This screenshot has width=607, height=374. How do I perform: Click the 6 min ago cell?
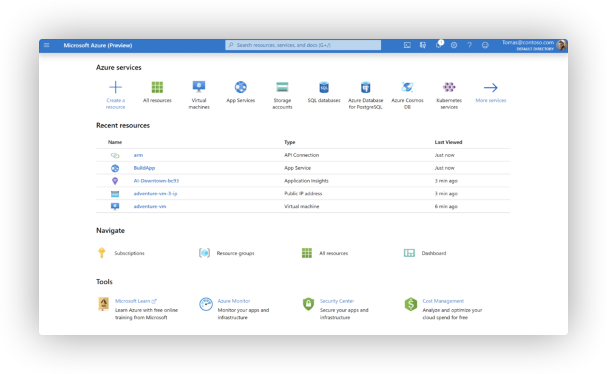coord(446,207)
